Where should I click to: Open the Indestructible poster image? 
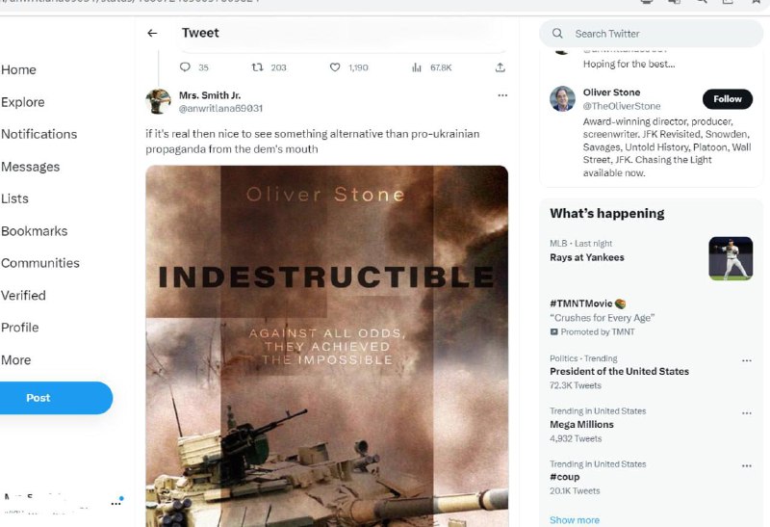tap(326, 347)
